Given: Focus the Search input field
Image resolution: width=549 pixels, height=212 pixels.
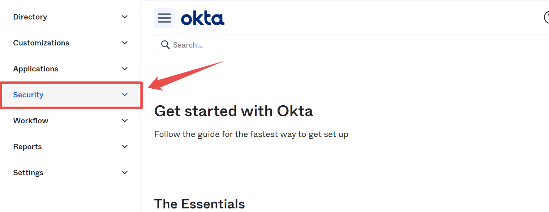Looking at the screenshot, I should (x=351, y=45).
